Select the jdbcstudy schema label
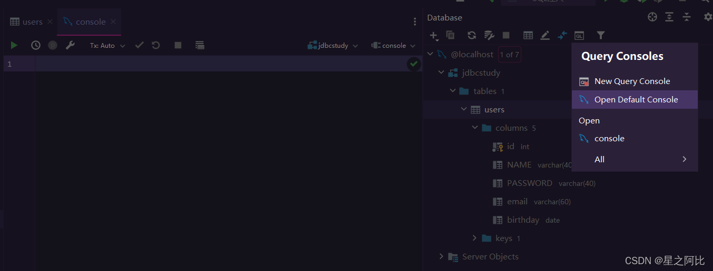Image resolution: width=713 pixels, height=271 pixels. pos(481,72)
